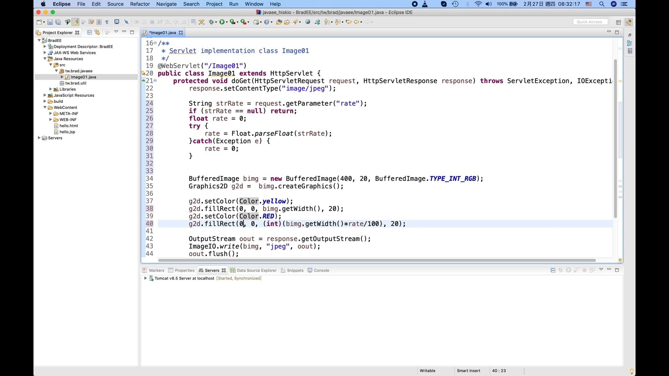Viewport: 669px width, 376px height.
Task: Expand Tomcat v8.5 Server at localhost
Action: [145, 278]
